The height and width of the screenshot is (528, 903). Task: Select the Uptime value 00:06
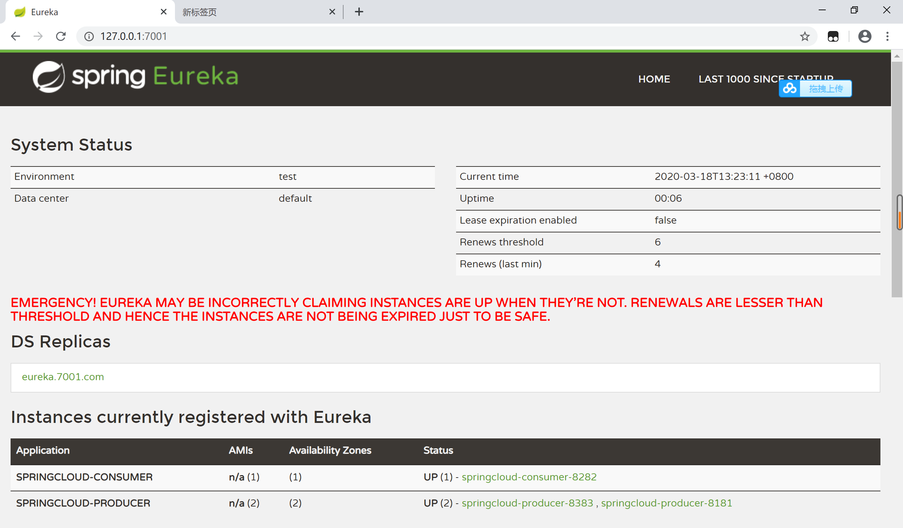[x=668, y=198]
